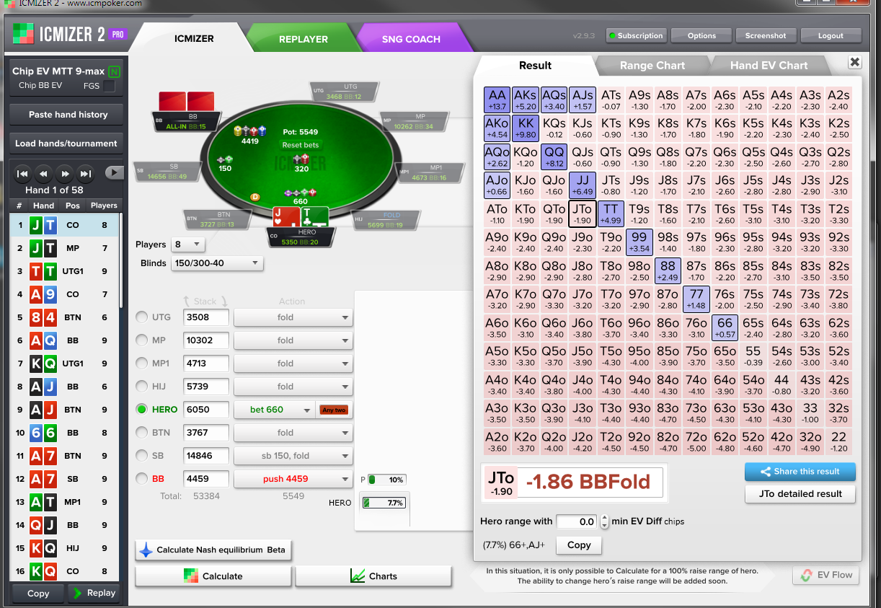This screenshot has width=881, height=608.
Task: Select the SB radio button
Action: 142,456
